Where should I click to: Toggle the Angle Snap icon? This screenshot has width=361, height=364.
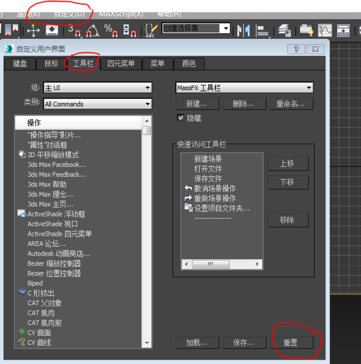93,30
